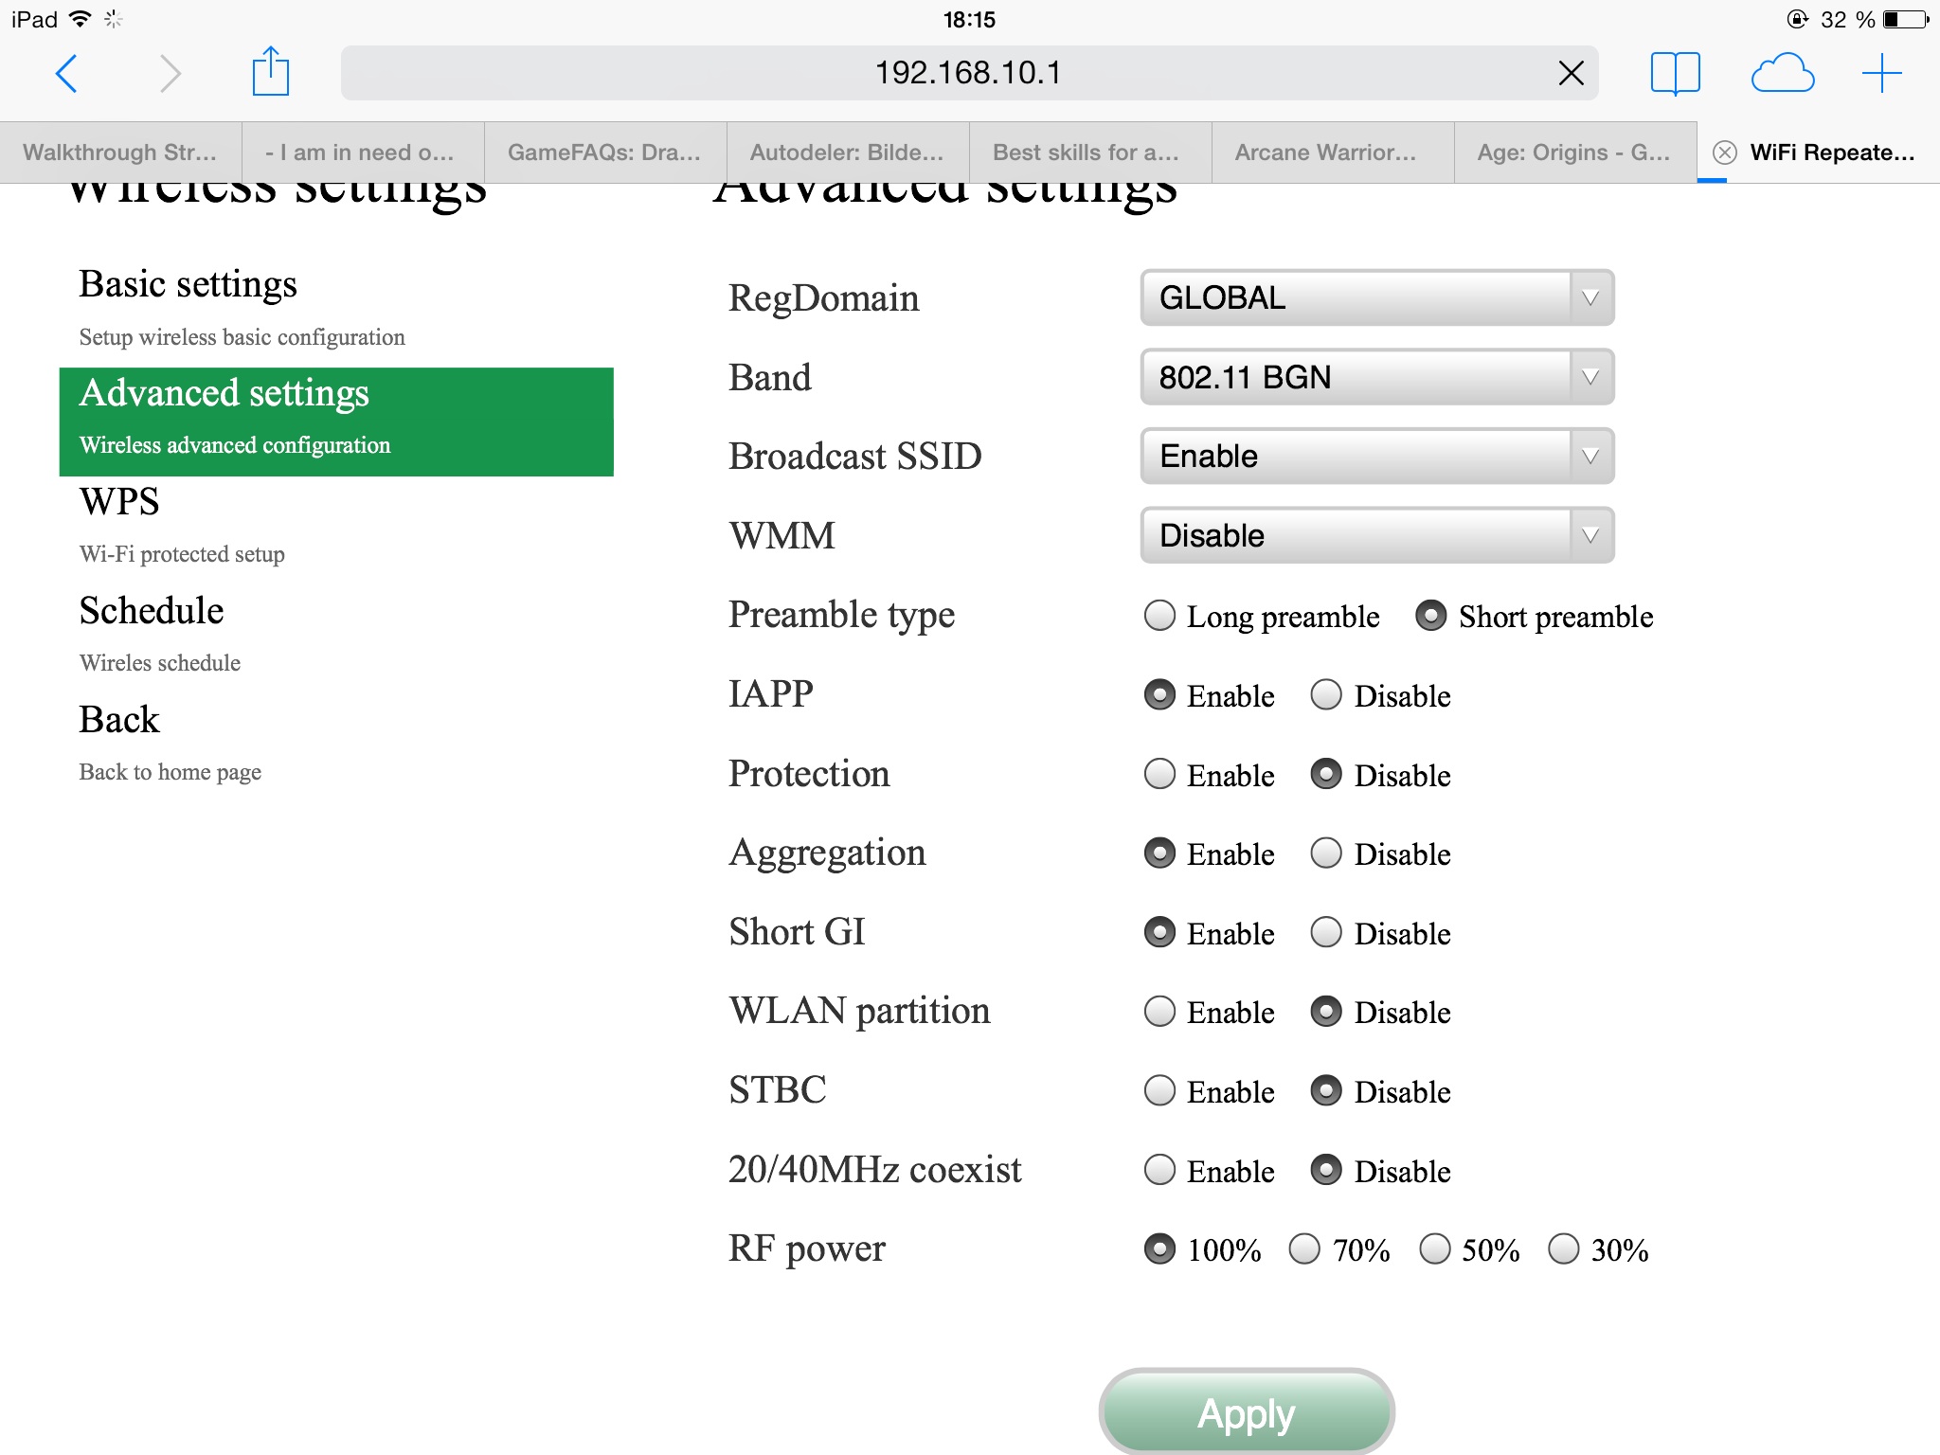The height and width of the screenshot is (1455, 1940).
Task: Set RF power to 70%
Action: point(1304,1249)
